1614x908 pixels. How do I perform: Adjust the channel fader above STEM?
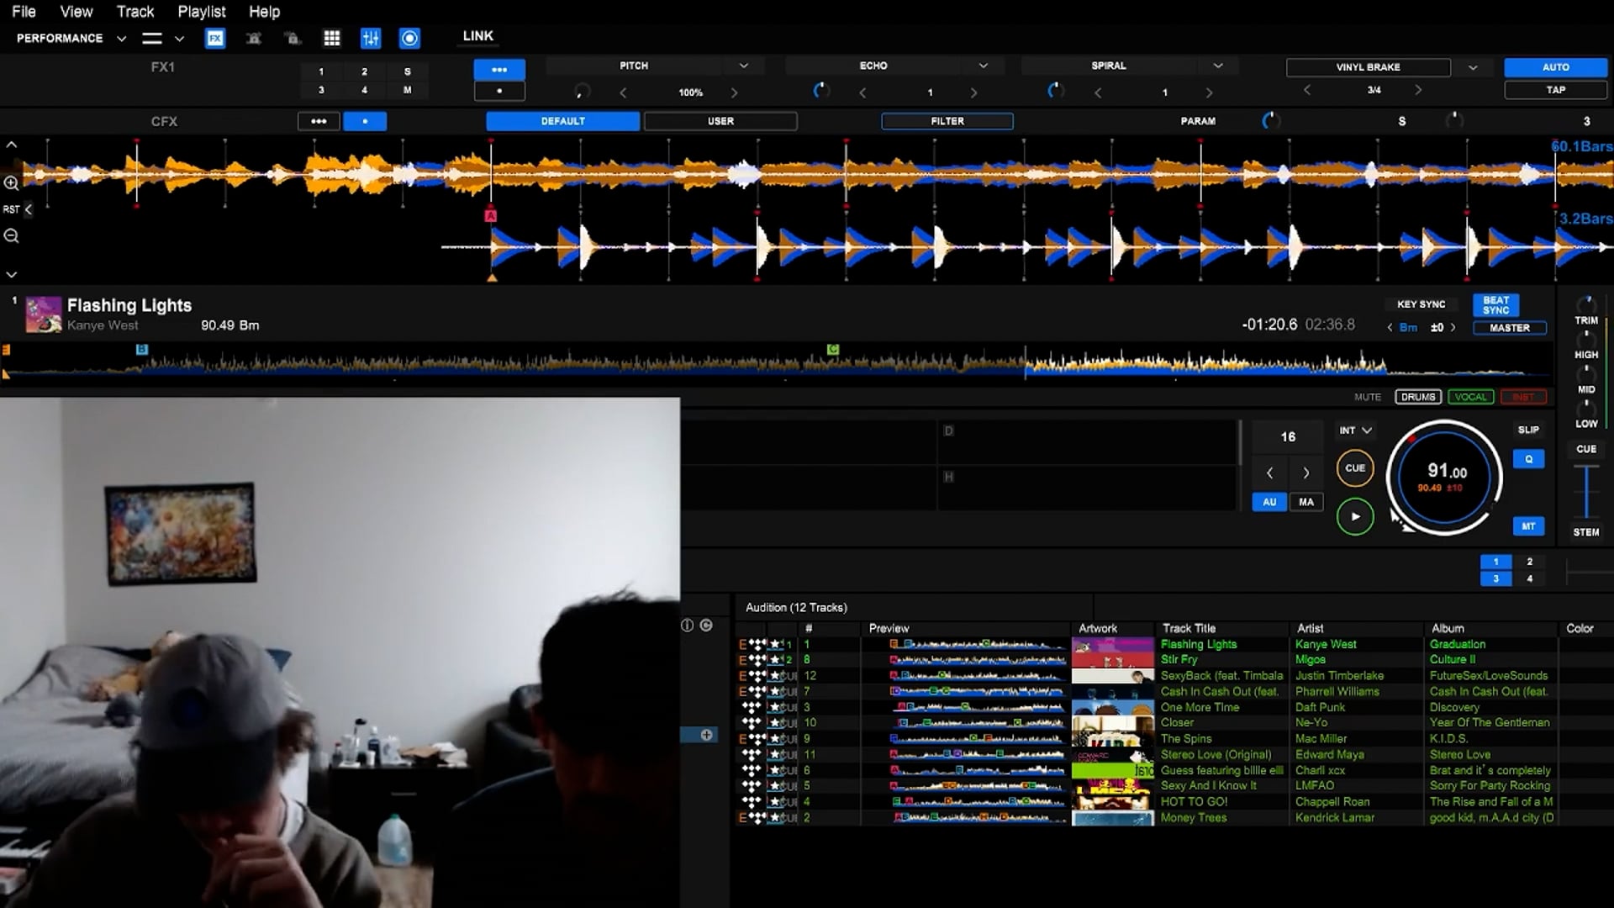click(1586, 492)
